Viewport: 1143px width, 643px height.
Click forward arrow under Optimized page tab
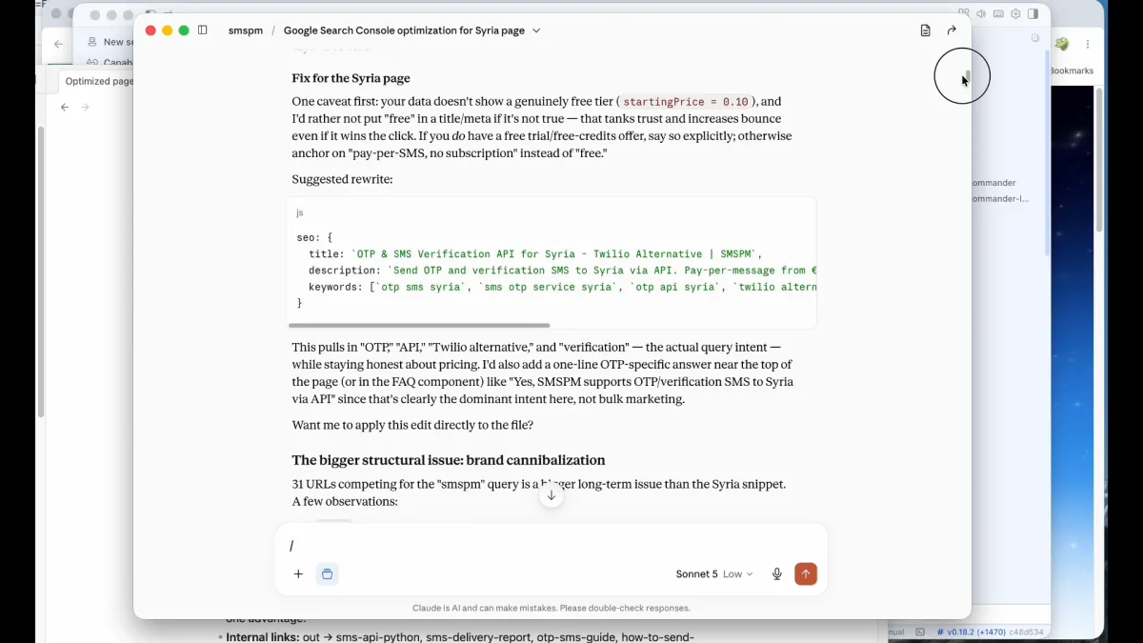coord(85,107)
